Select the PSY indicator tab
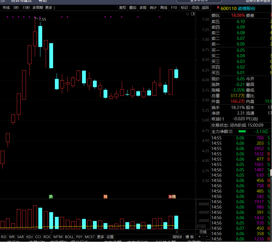 tap(79, 237)
